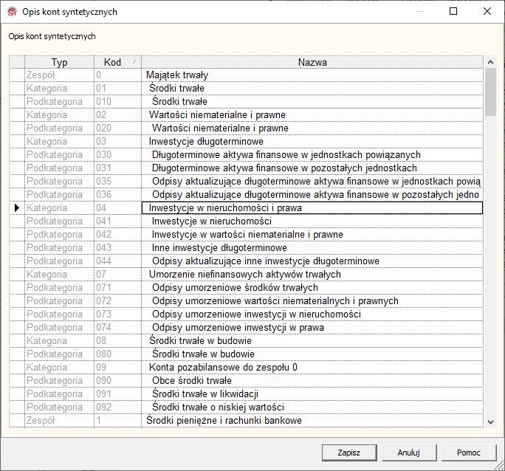Select the 'Majątek trwały' row

coord(177,75)
